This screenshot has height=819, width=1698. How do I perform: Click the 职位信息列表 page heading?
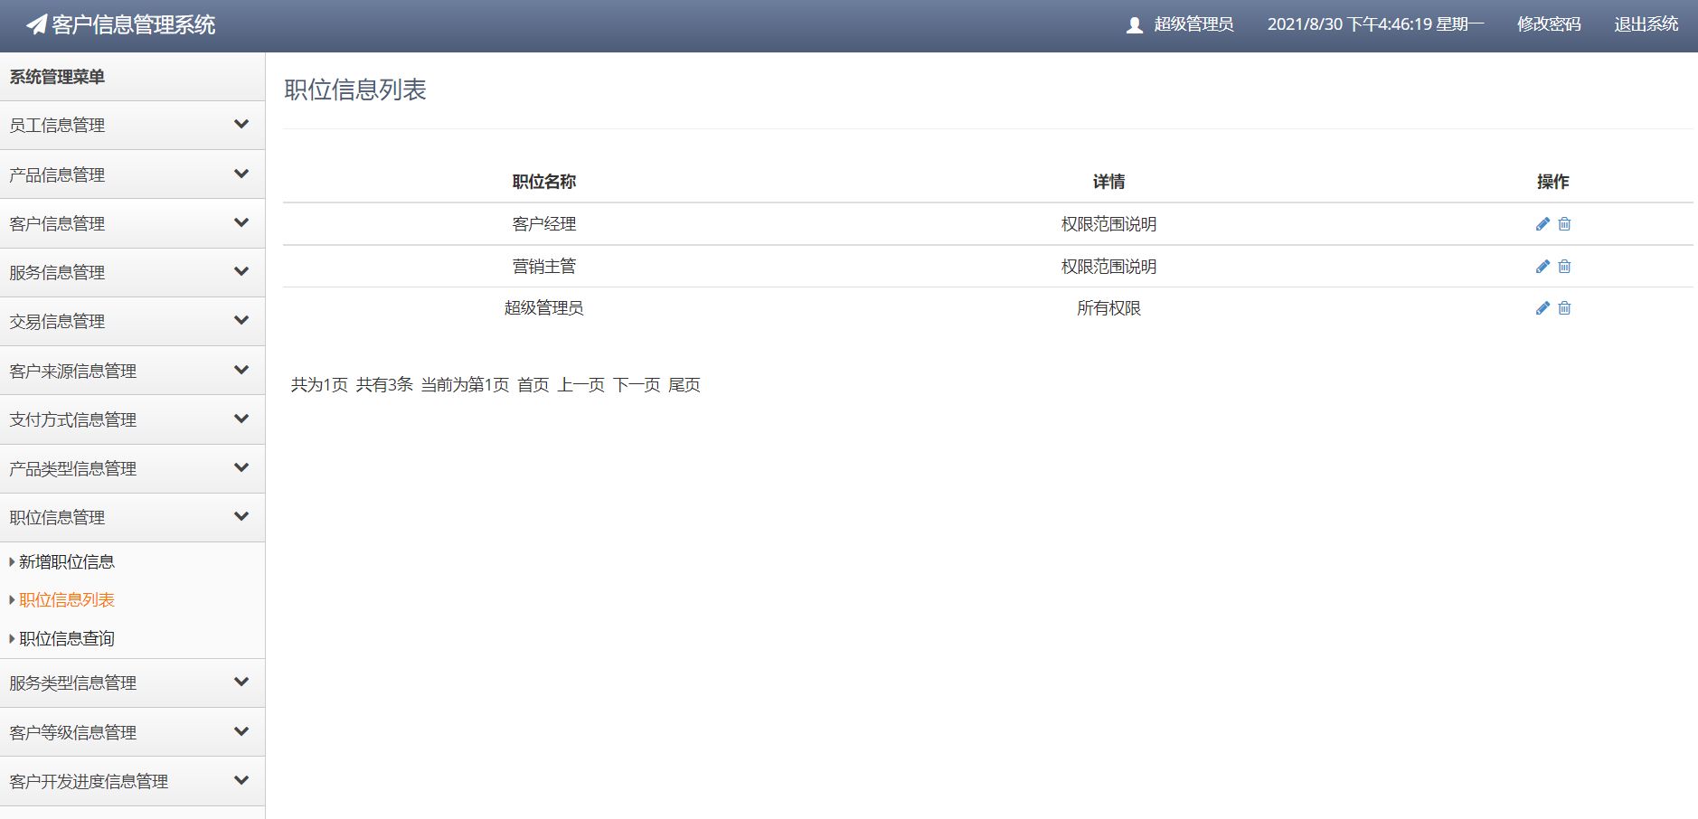point(355,89)
